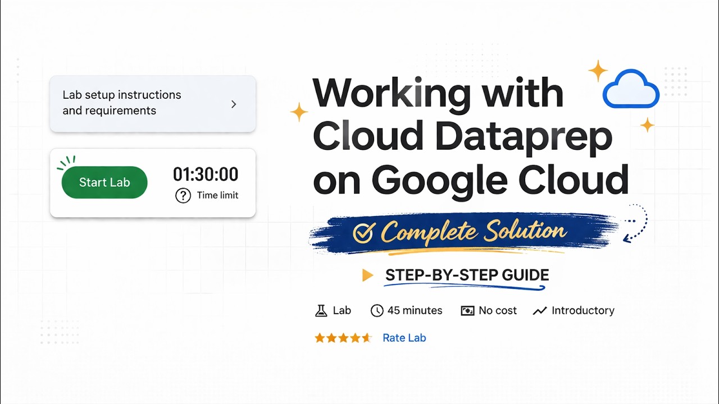Click the clock icon beside 45 minutes

[377, 310]
